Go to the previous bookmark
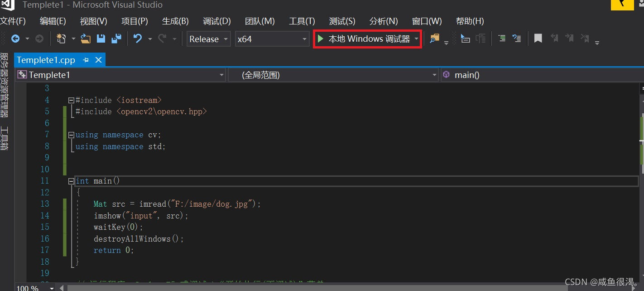 [x=554, y=39]
